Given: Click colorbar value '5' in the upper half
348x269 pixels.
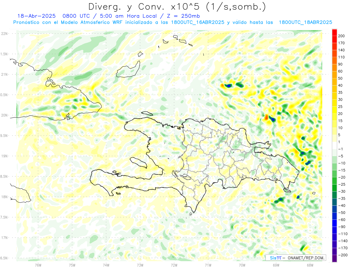Looking at the screenshot, I should click(x=340, y=135).
